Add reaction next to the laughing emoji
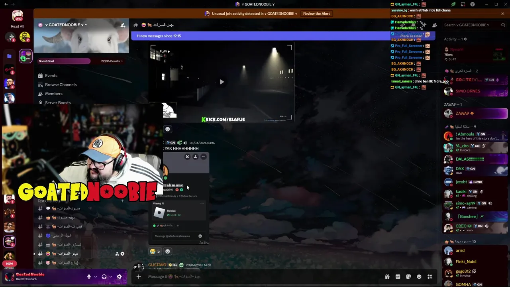Screen dimensions: 510x287 pos(167,251)
